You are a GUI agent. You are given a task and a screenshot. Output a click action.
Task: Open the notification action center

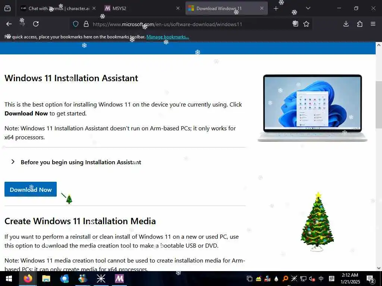[x=370, y=279]
